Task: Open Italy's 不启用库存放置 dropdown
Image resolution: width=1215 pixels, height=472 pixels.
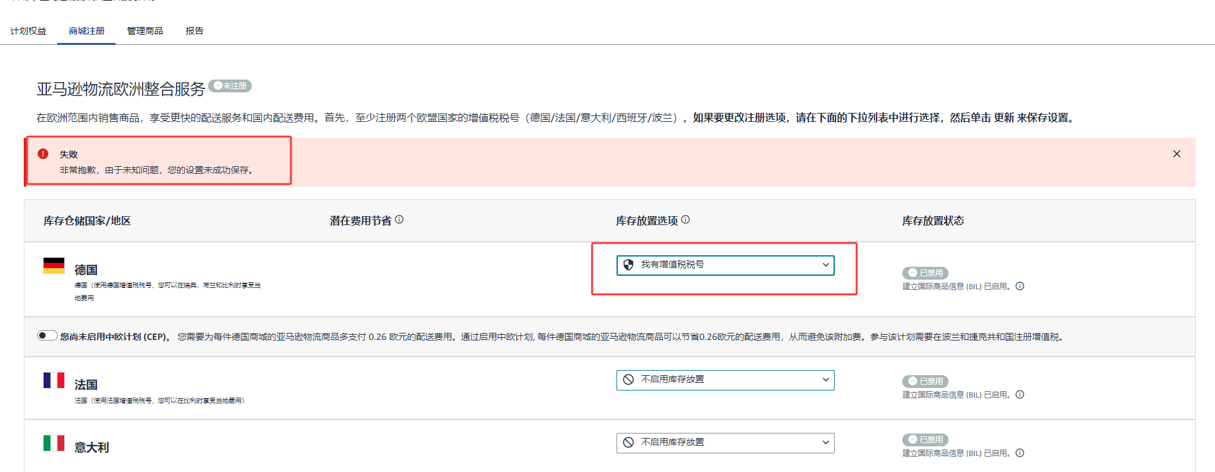Action: click(726, 442)
